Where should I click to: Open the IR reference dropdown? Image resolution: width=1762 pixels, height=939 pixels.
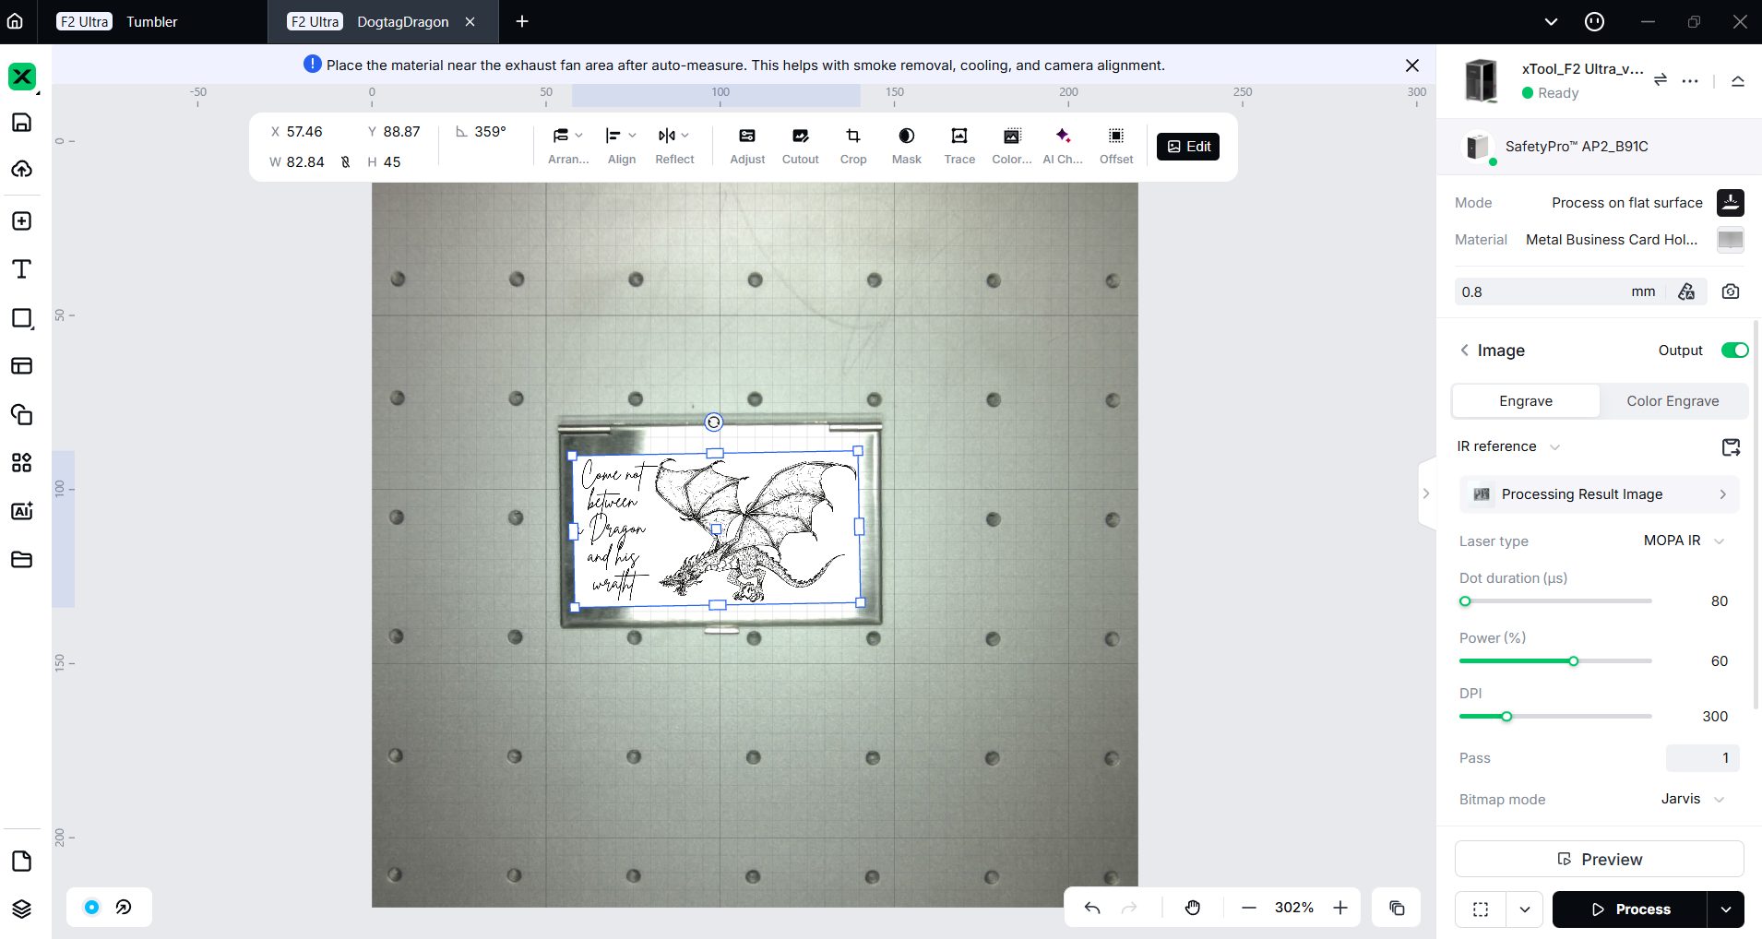pyautogui.click(x=1507, y=446)
